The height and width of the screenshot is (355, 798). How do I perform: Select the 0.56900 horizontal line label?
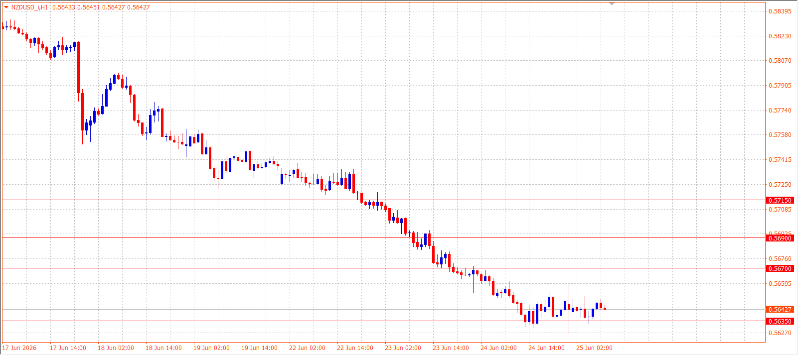click(780, 238)
